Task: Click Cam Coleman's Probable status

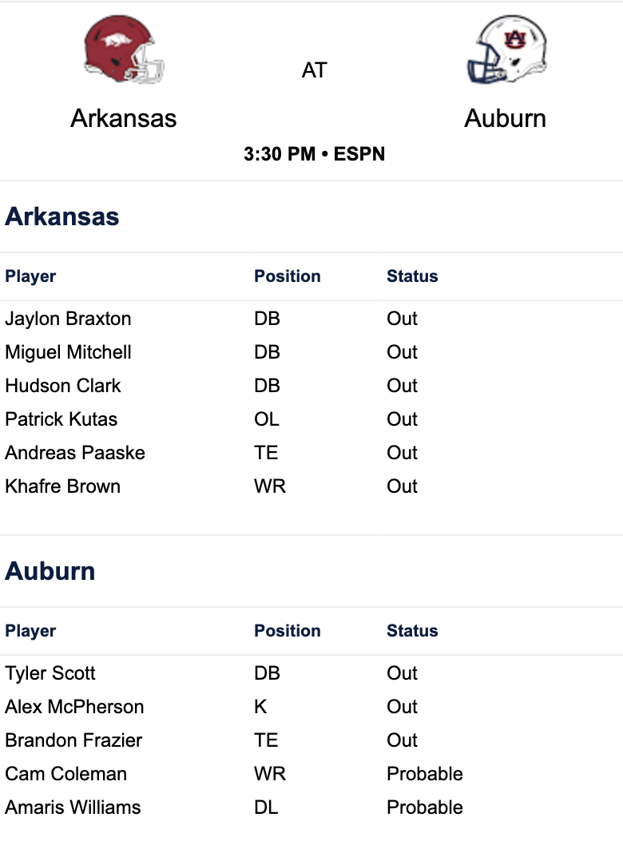Action: click(425, 774)
